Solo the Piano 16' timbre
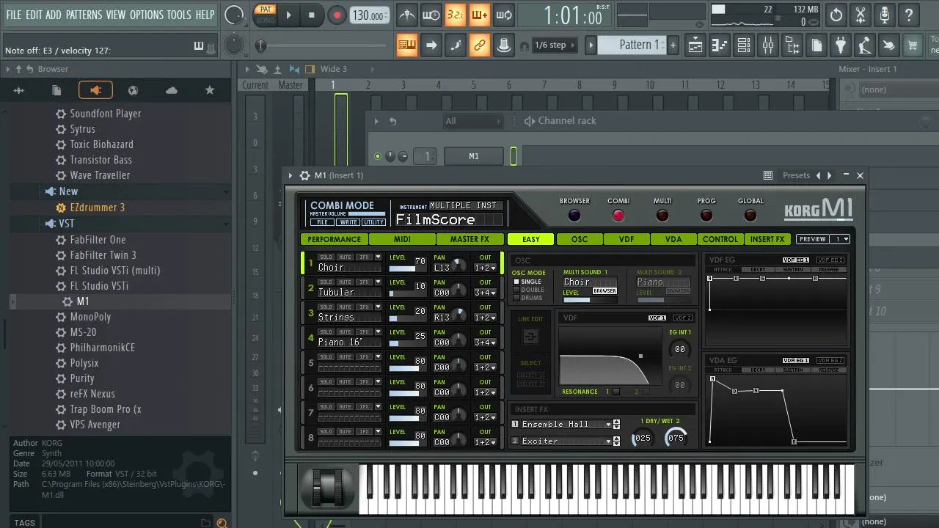The width and height of the screenshot is (939, 528). click(326, 332)
